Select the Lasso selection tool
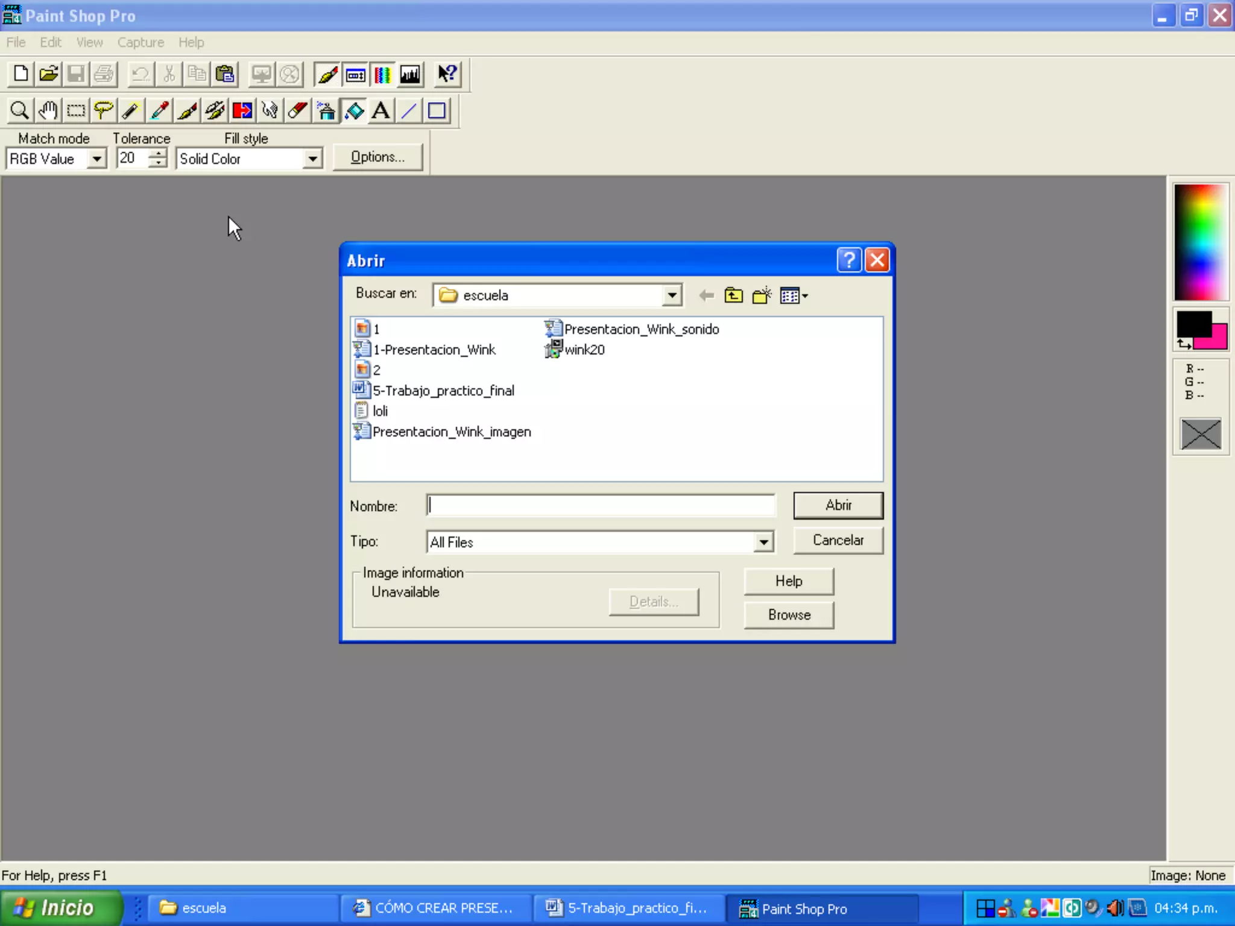The width and height of the screenshot is (1235, 926). [x=104, y=111]
